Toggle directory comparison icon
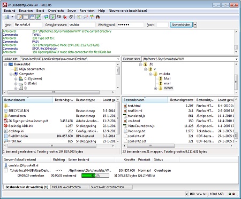The image size is (241, 199). click(x=85, y=17)
